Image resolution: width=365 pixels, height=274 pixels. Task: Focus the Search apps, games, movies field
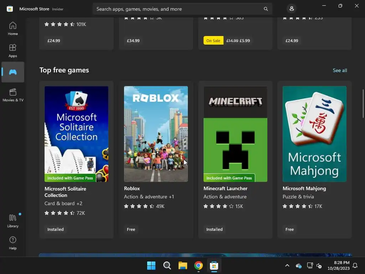point(182,9)
